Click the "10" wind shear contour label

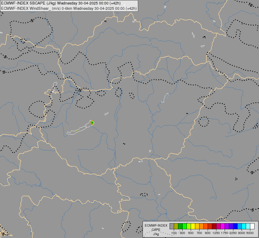[x=251, y=5]
